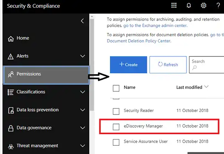Tick the eDiscovery Manager checkbox
Image resolution: width=224 pixels, height=154 pixels.
click(x=116, y=127)
